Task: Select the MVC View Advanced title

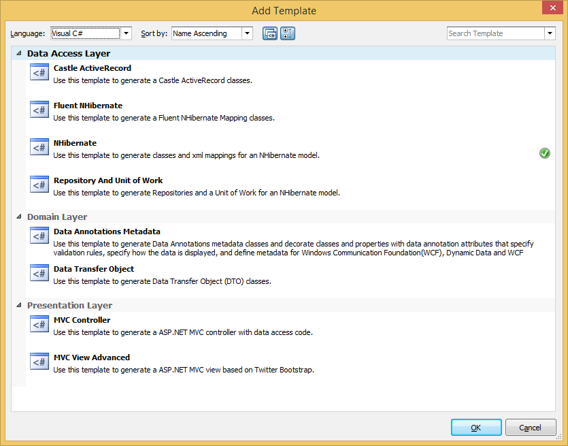Action: pyautogui.click(x=92, y=357)
